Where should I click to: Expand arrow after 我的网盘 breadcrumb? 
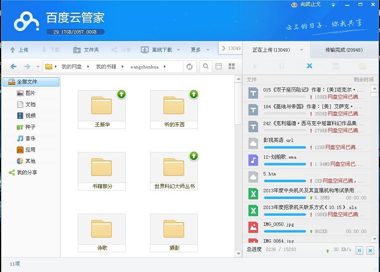[x=88, y=67]
